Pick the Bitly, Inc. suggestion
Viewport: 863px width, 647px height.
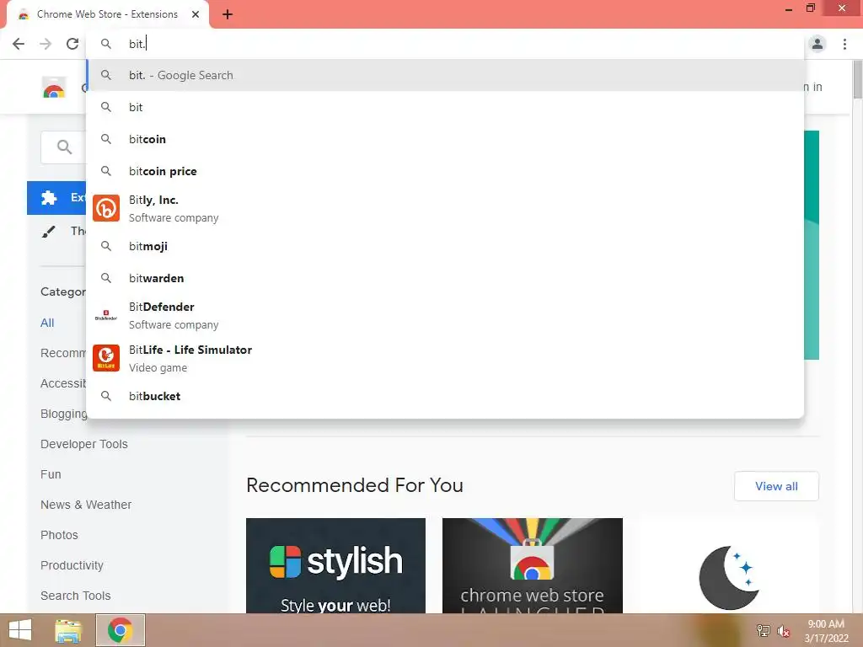(445, 209)
